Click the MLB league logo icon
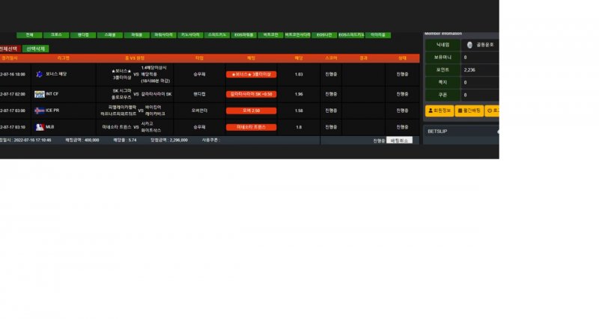The image size is (599, 319). (x=40, y=127)
